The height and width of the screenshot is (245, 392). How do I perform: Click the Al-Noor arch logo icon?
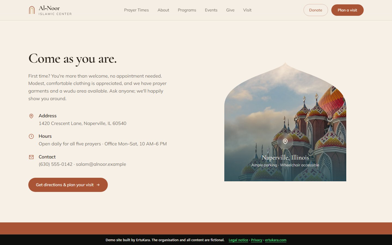[x=32, y=10]
